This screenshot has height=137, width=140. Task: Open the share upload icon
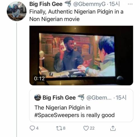[x=113, y=128]
